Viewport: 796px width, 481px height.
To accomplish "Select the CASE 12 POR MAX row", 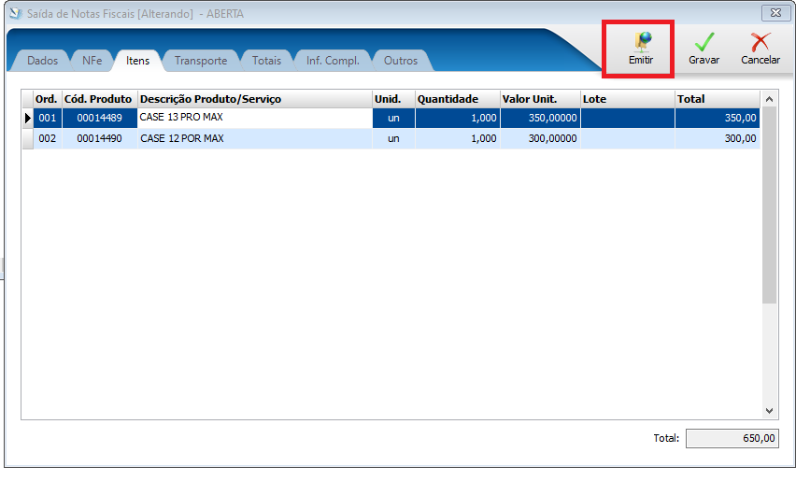I will coord(391,138).
